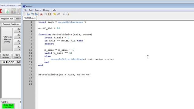
Task: Click on 'until' keyword on line 11
Action: point(48,53)
